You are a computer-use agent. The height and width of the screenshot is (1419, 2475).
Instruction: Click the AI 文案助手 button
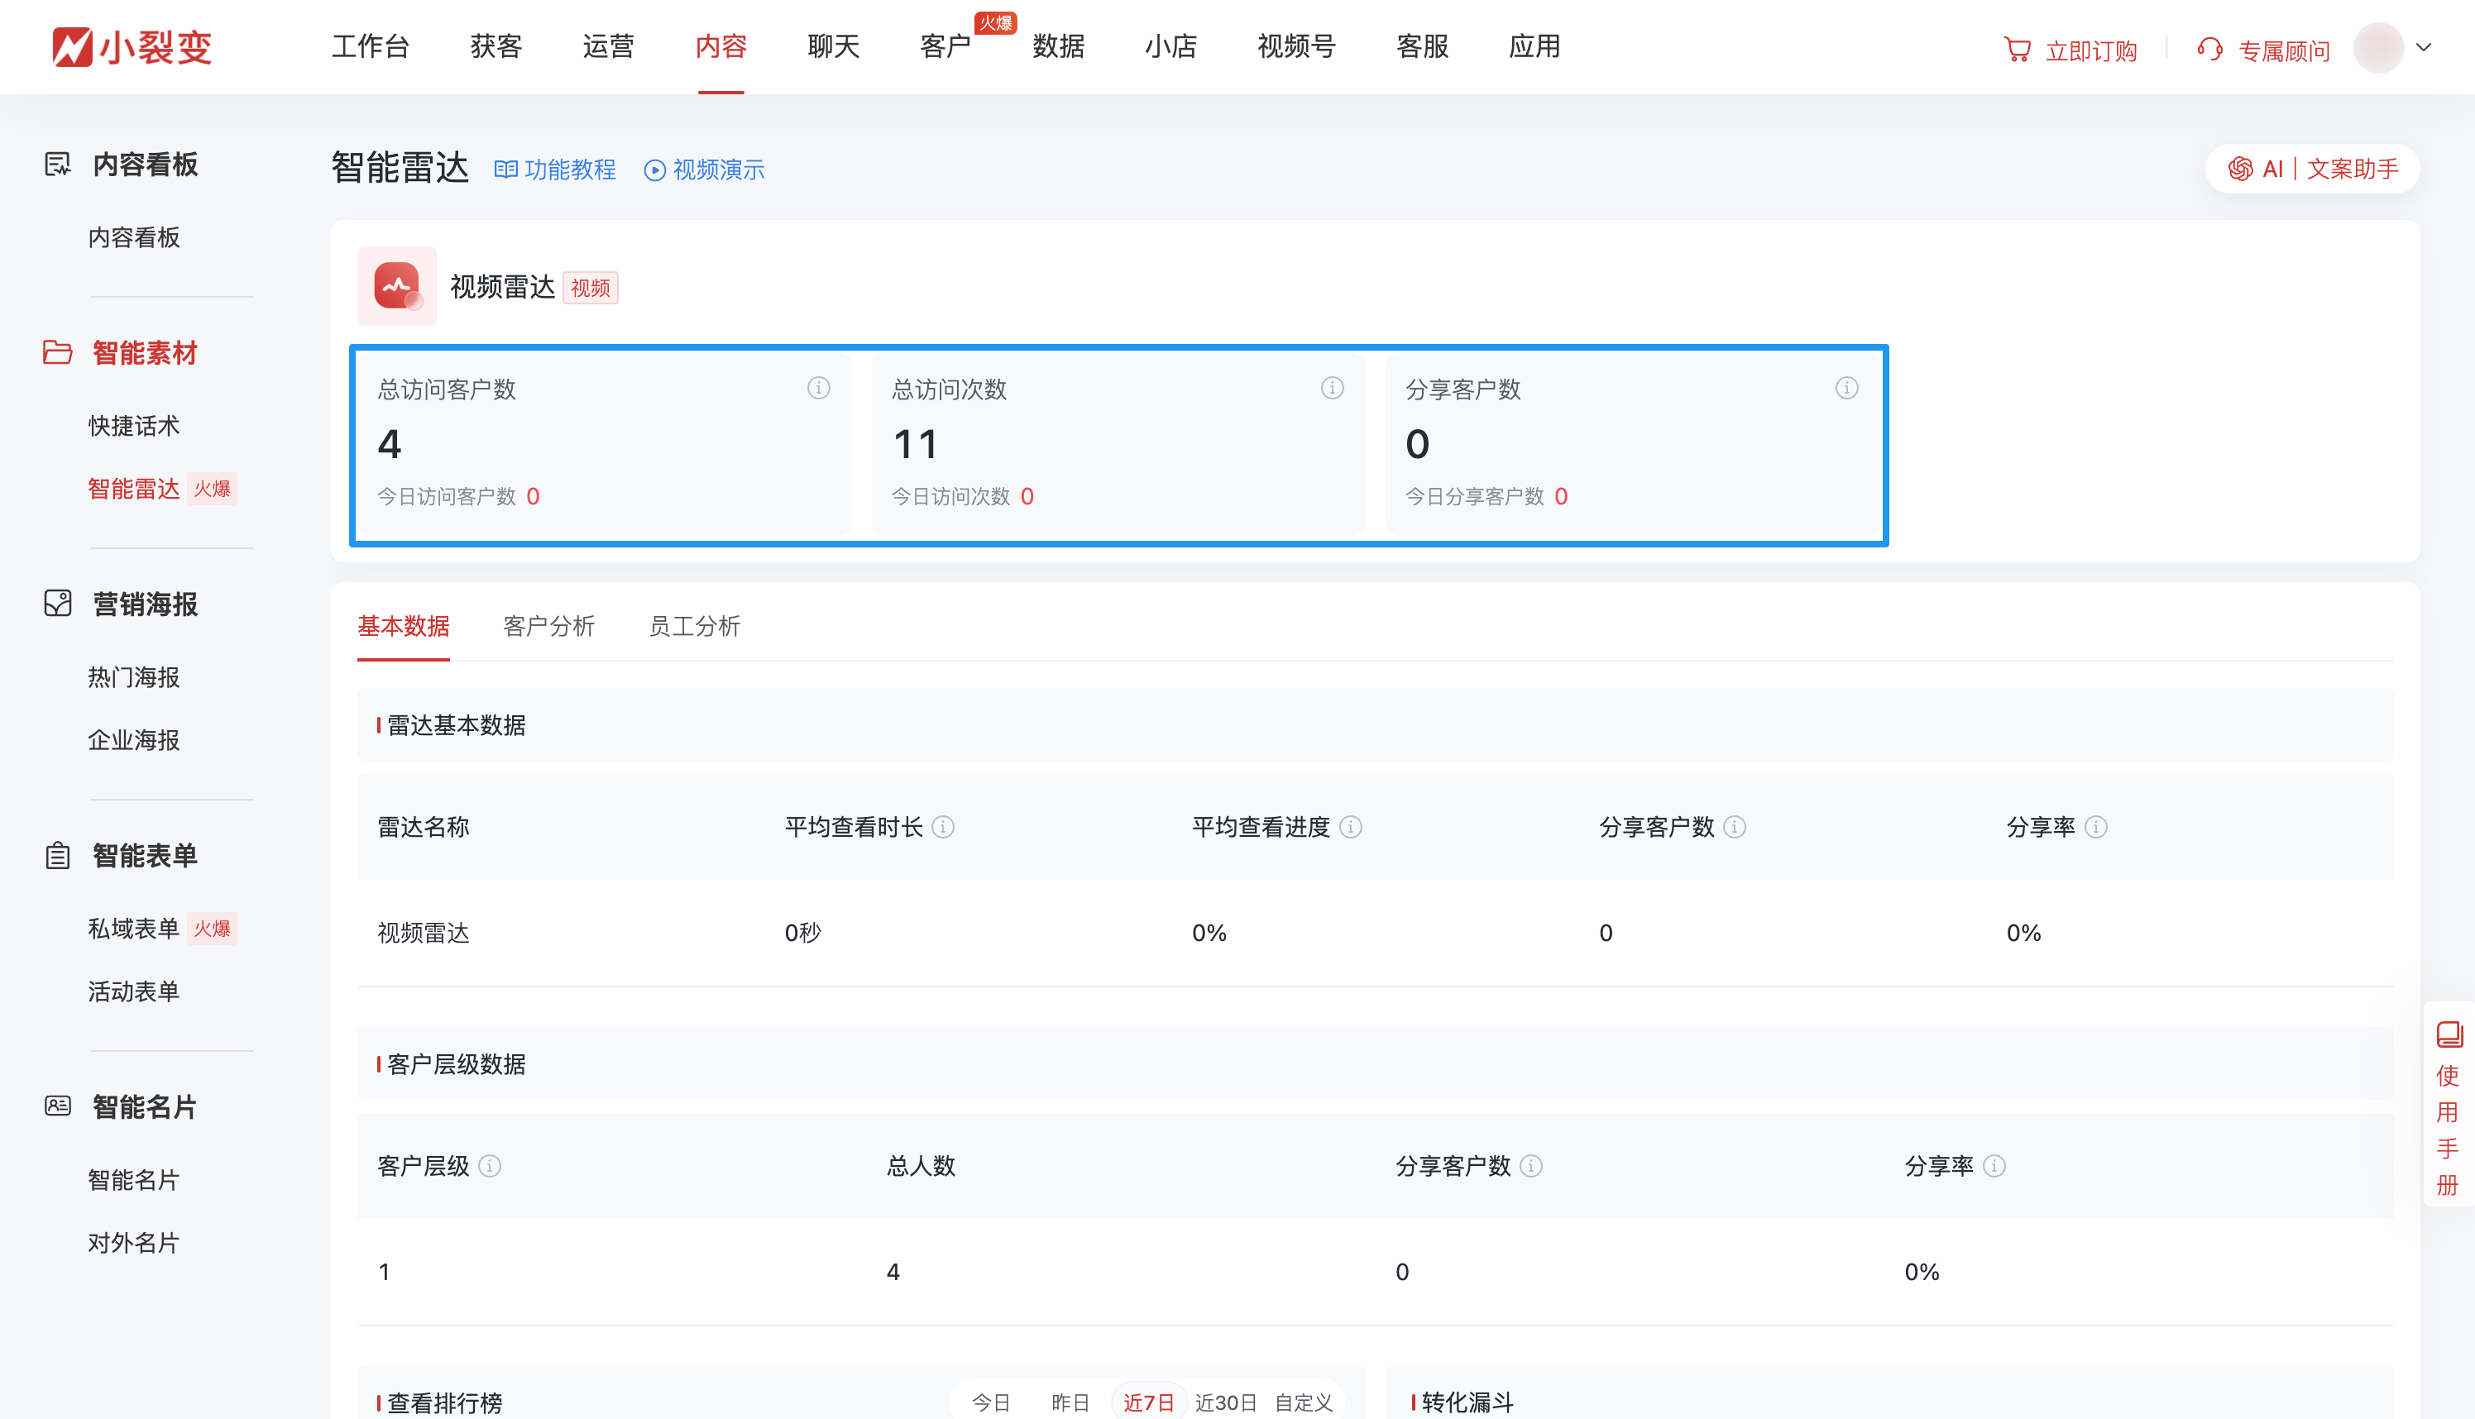(2312, 169)
